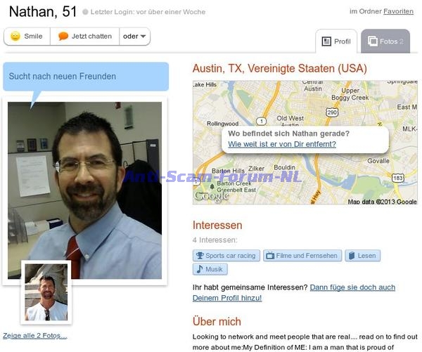Image resolution: width=422 pixels, height=352 pixels.
Task: Click the trophy icon on Sports car racing
Action: click(x=200, y=256)
